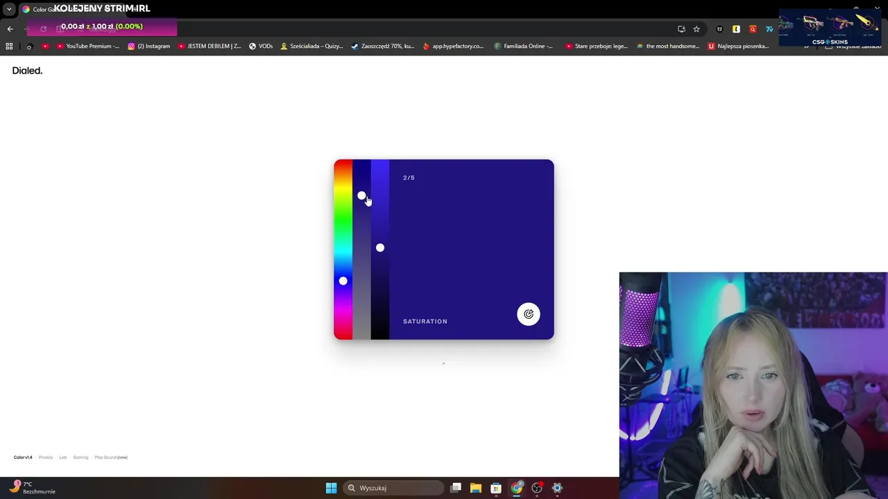
Task: Open the VODs bookmark
Action: [x=261, y=46]
